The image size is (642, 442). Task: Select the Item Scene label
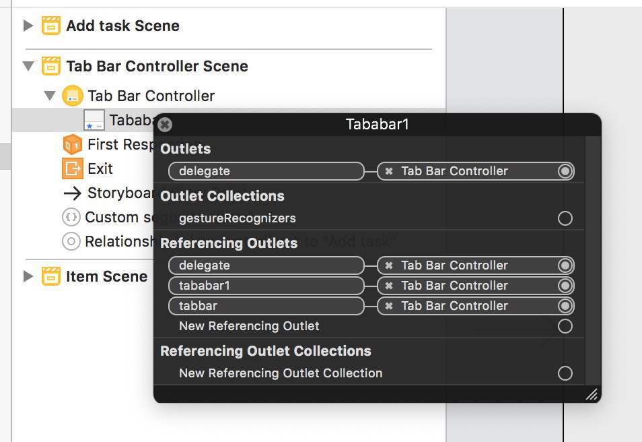point(107,276)
